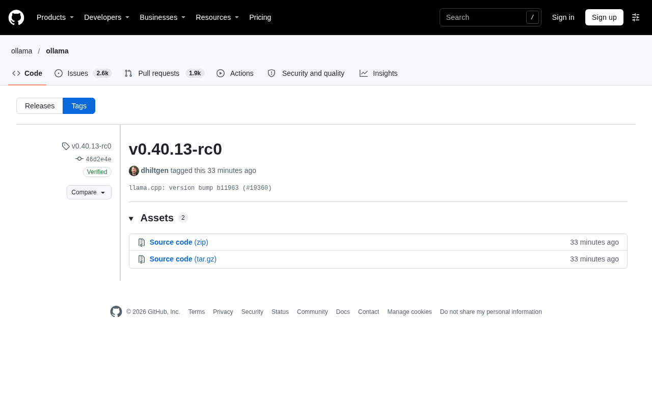This screenshot has width=652, height=407.
Task: Download Source code (tar.gz)
Action: (x=183, y=259)
